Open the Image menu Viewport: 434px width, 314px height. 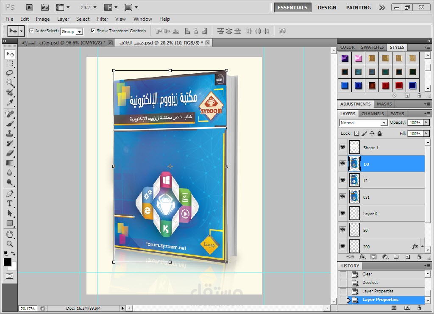pyautogui.click(x=43, y=19)
